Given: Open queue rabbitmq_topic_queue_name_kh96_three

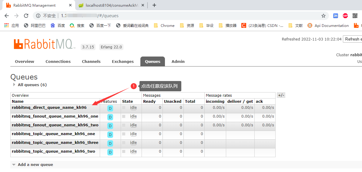Looking at the screenshot, I should (55, 143).
